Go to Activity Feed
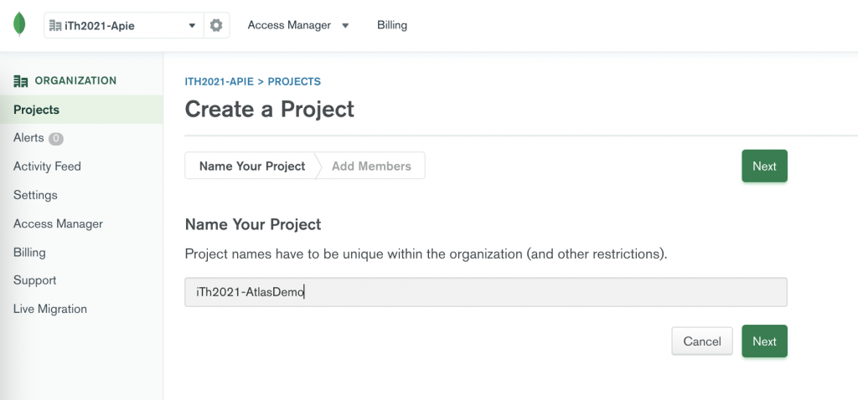Viewport: 858px width, 400px height. pos(47,167)
